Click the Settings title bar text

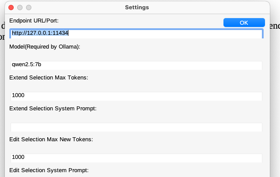click(137, 8)
